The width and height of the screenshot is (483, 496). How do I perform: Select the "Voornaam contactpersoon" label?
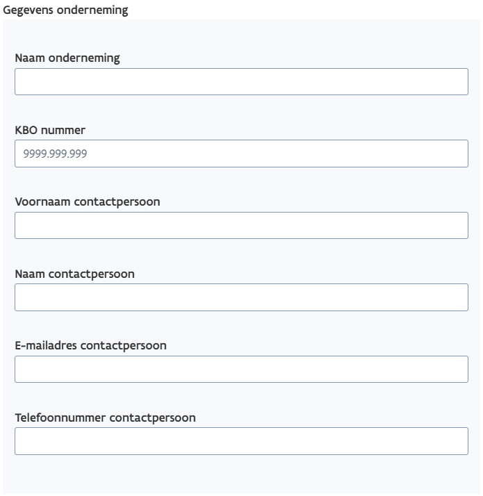coord(88,202)
